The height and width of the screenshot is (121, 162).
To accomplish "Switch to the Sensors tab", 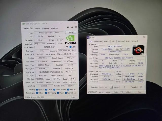I will click(x=37, y=28).
